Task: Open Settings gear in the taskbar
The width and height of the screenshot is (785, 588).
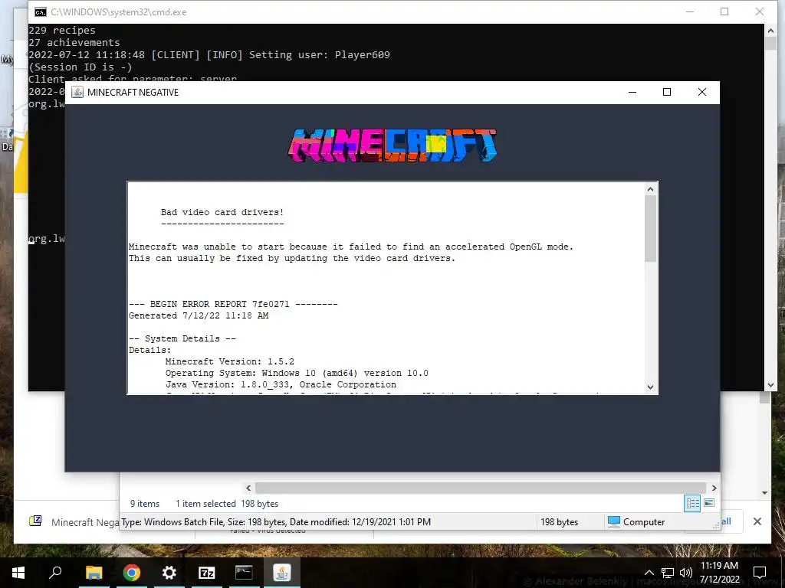Action: coord(169,573)
